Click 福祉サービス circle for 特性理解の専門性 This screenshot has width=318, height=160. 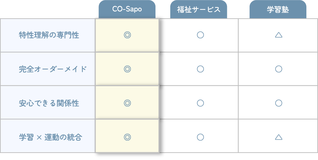[201, 35]
